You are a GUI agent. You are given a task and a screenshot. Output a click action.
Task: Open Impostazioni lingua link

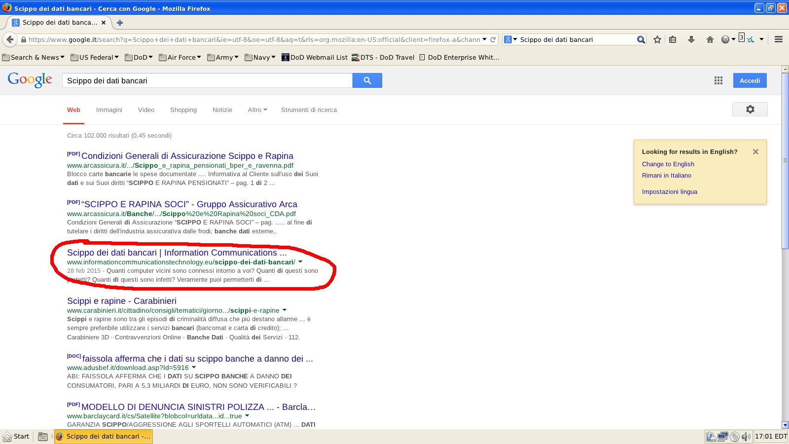pyautogui.click(x=669, y=192)
